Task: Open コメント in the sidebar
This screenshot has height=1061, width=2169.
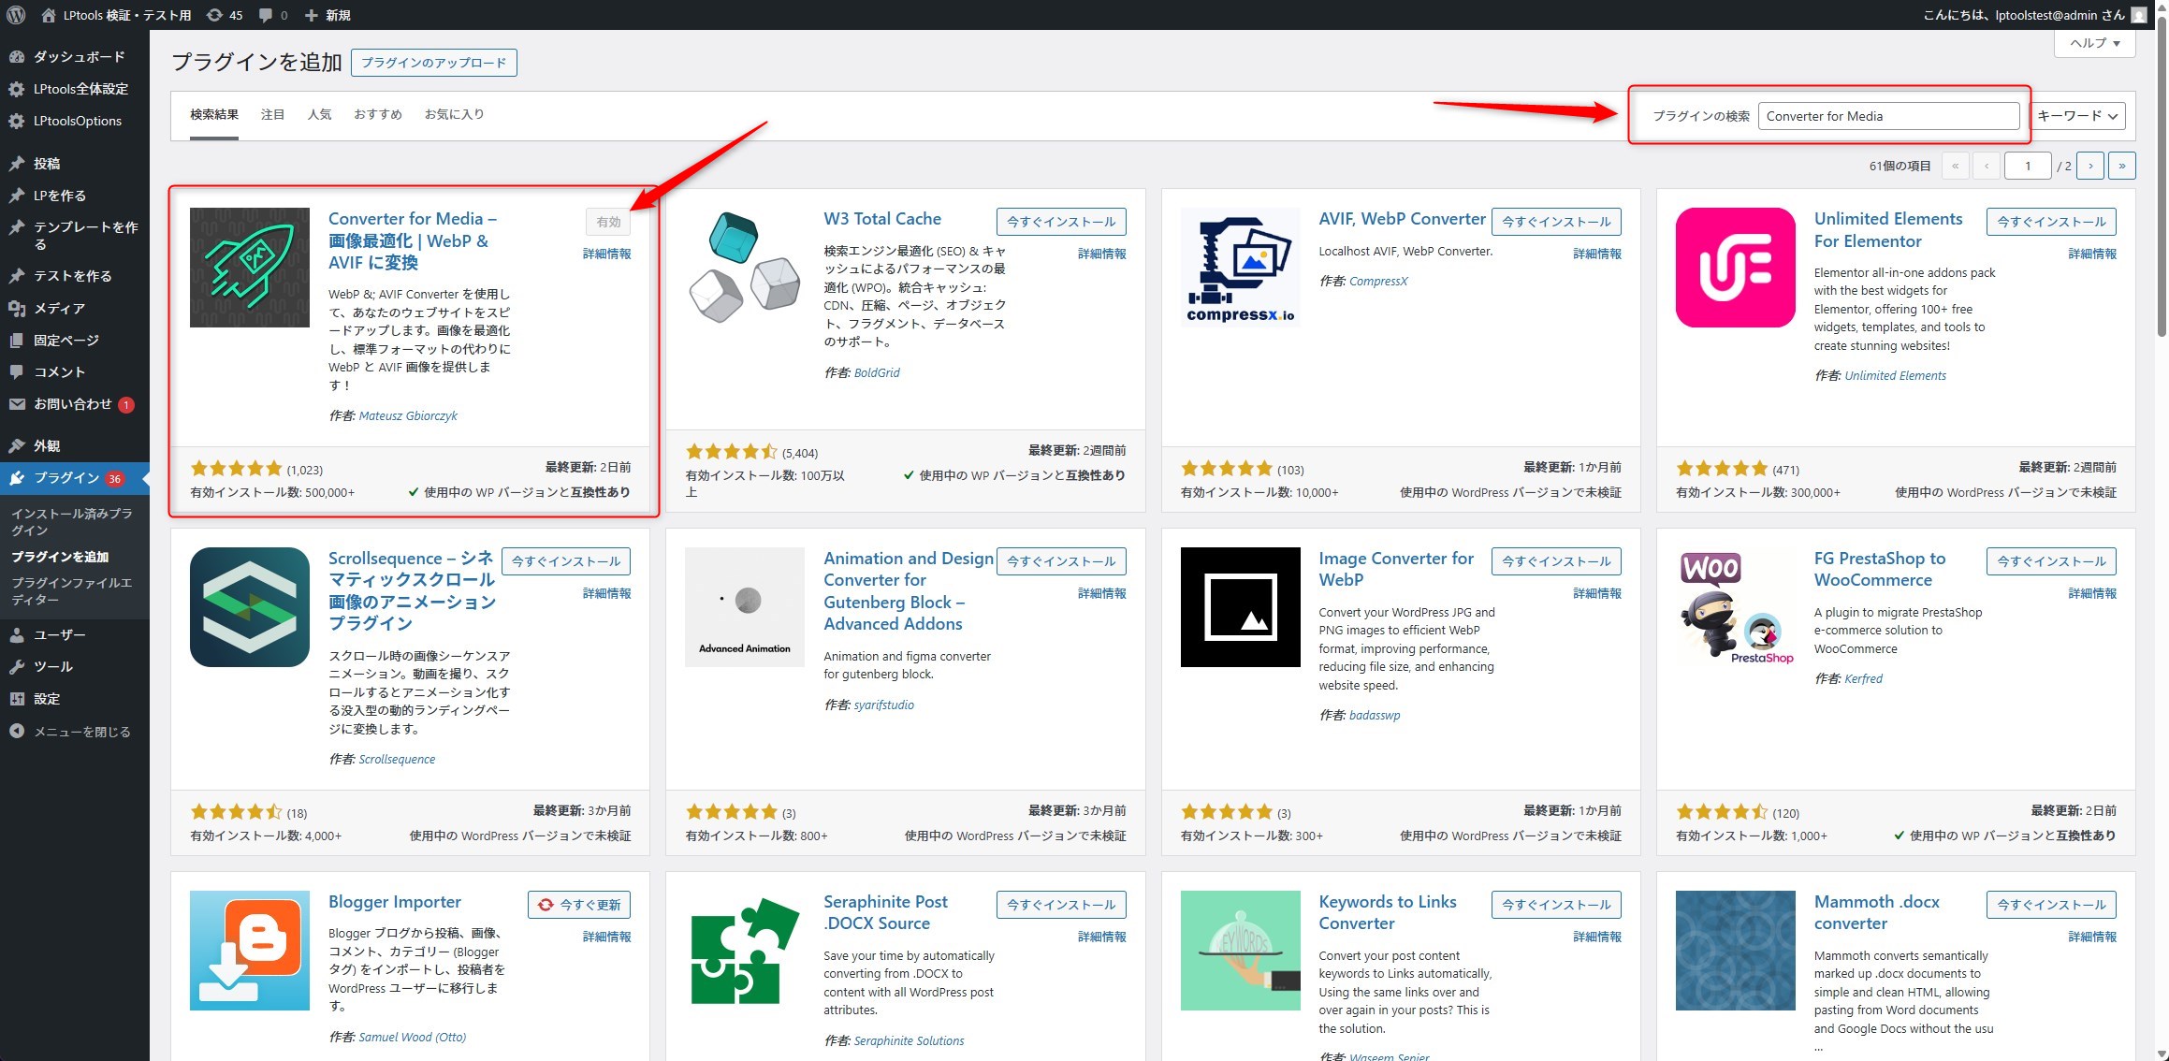Action: (75, 372)
